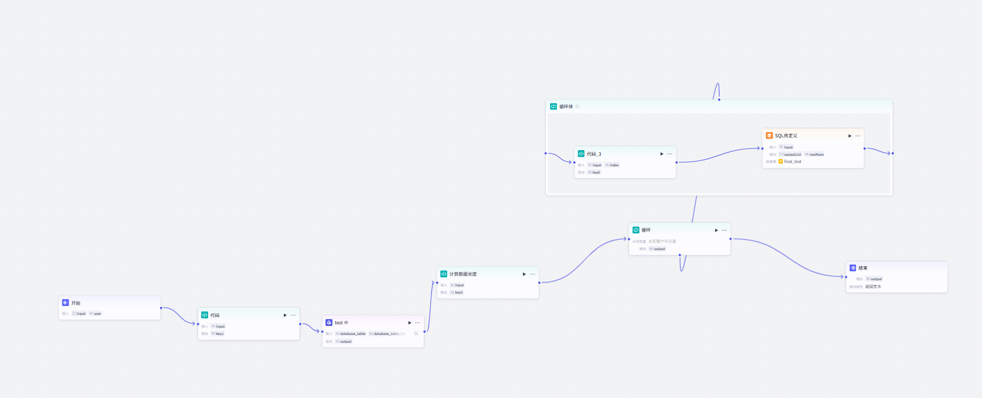Click 返回文本 output type in 结束 node
982x398 pixels.
pos(873,286)
